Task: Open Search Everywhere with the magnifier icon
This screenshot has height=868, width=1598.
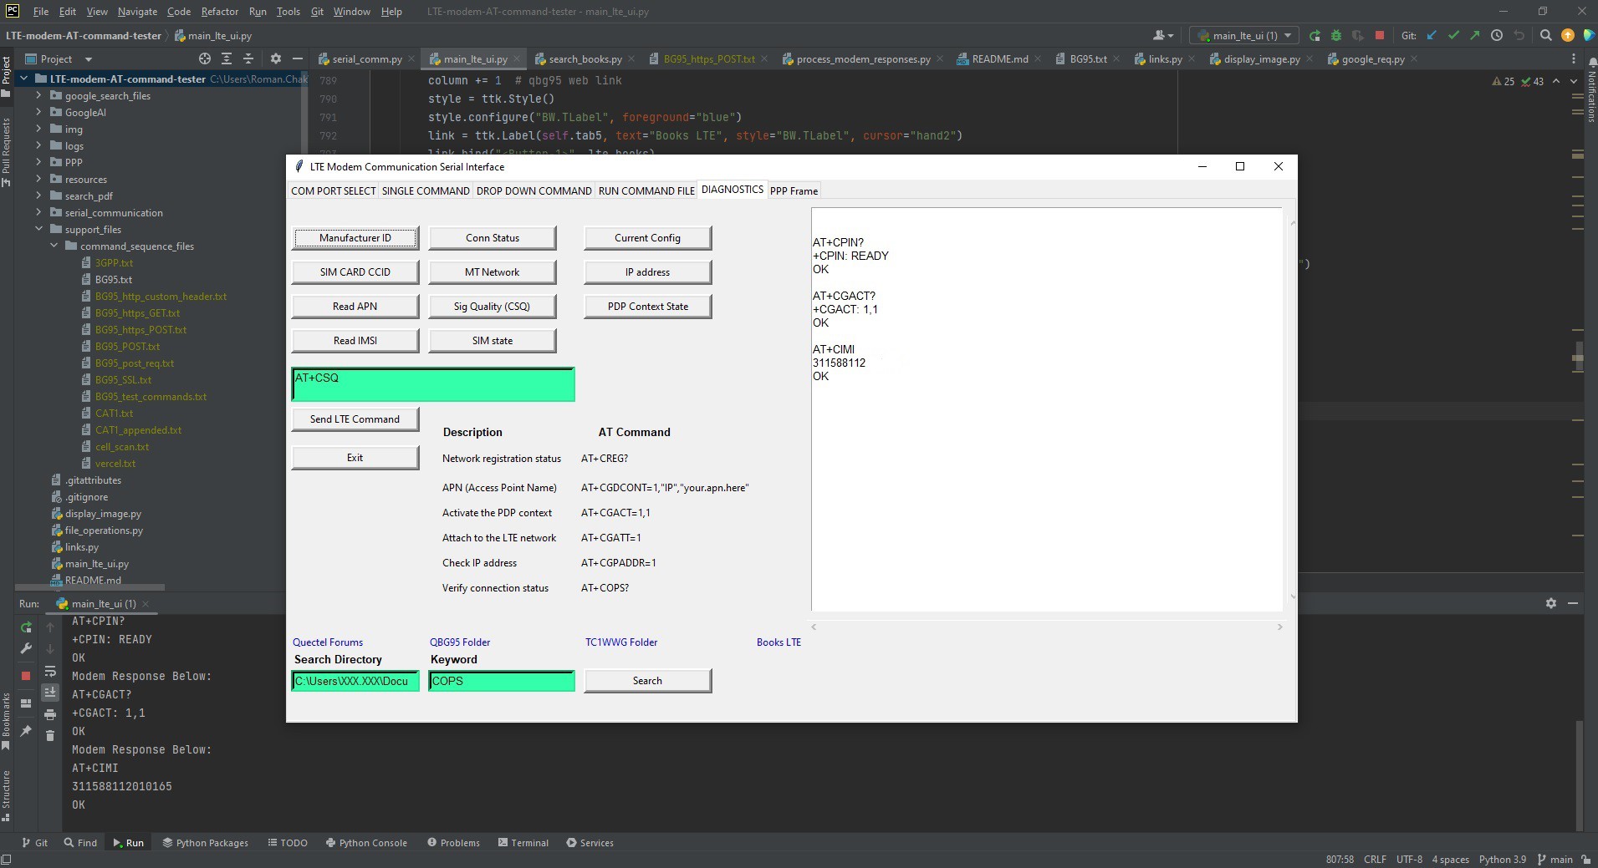Action: [1545, 35]
